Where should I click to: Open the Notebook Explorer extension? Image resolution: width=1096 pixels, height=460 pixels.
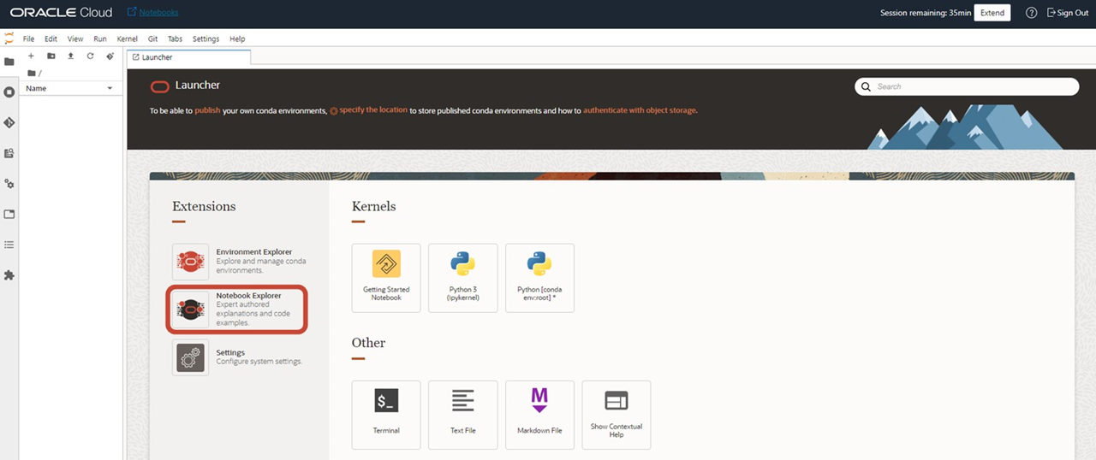click(237, 309)
